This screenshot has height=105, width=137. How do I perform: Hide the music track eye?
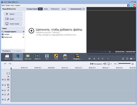[x=3, y=94]
